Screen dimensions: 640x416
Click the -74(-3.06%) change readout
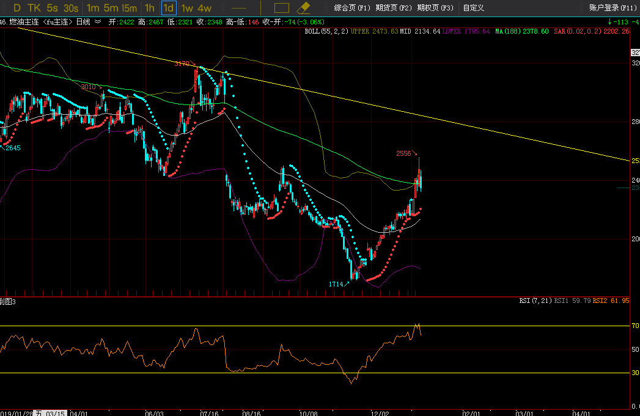304,22
